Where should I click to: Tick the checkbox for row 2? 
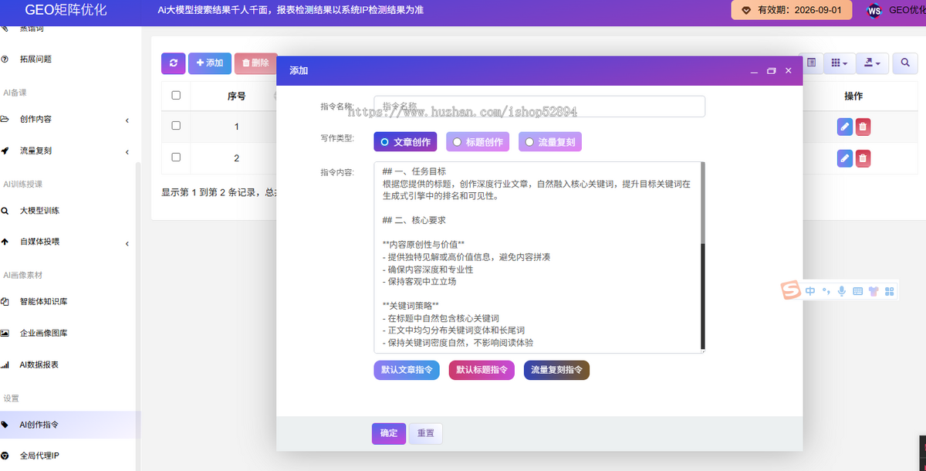(x=176, y=157)
